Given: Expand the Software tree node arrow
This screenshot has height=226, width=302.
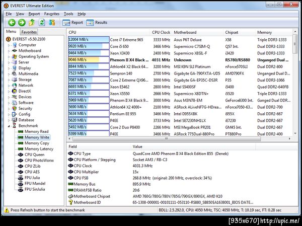Looking at the screenshot, I should pyautogui.click(x=9, y=103).
